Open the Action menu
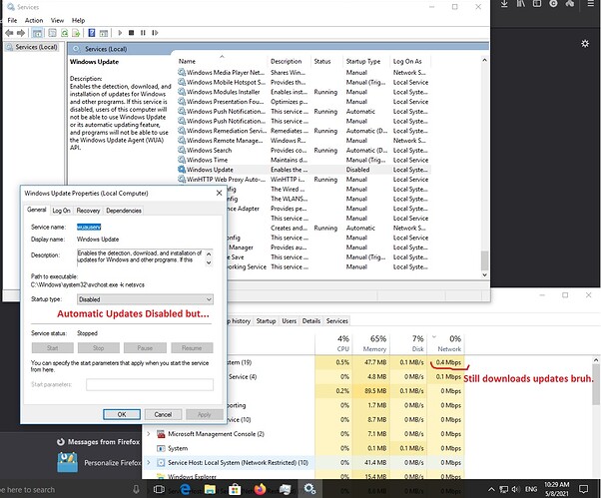 click(32, 19)
